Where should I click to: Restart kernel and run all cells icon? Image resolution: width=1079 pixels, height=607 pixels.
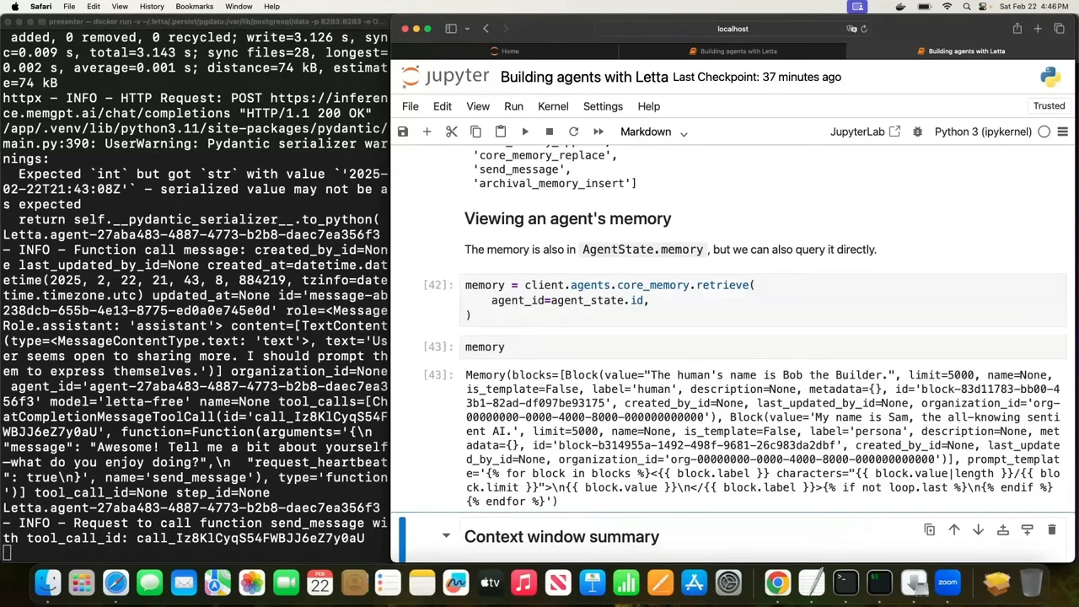pyautogui.click(x=599, y=132)
